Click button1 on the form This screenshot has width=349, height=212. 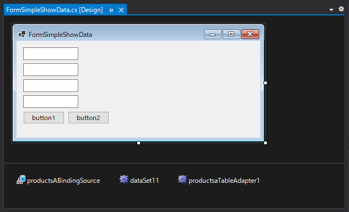tap(44, 117)
